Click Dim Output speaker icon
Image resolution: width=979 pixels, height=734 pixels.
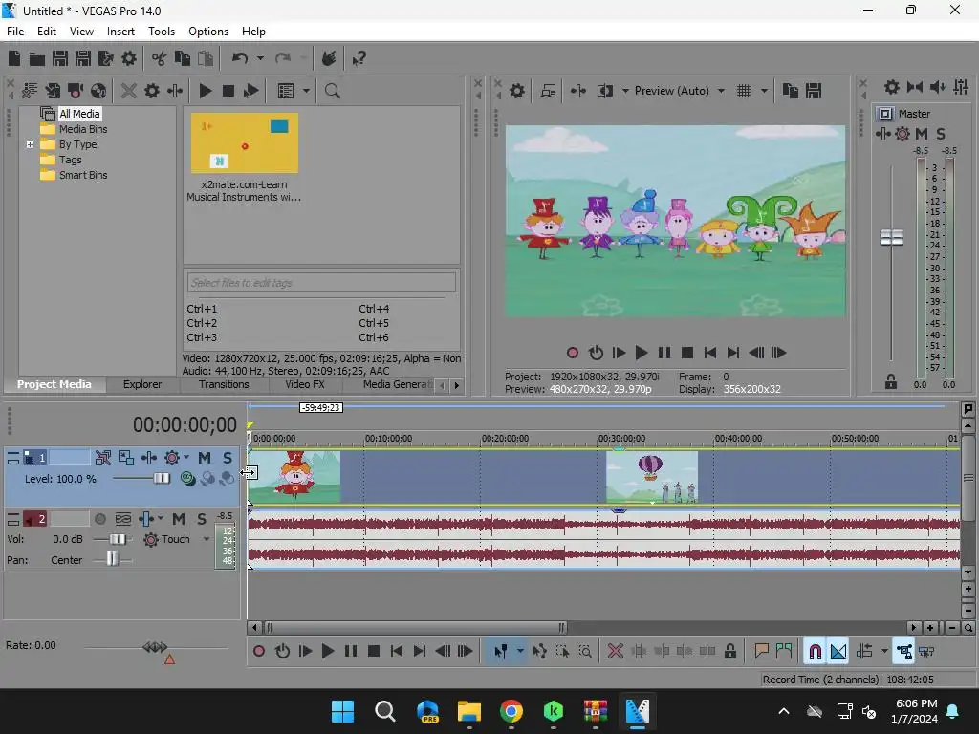[x=937, y=87]
